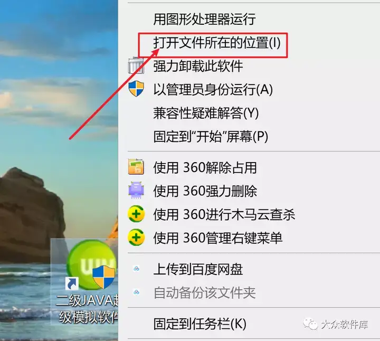Choose 打开文件所在的位置(I)
This screenshot has width=380, height=341.
point(217,43)
